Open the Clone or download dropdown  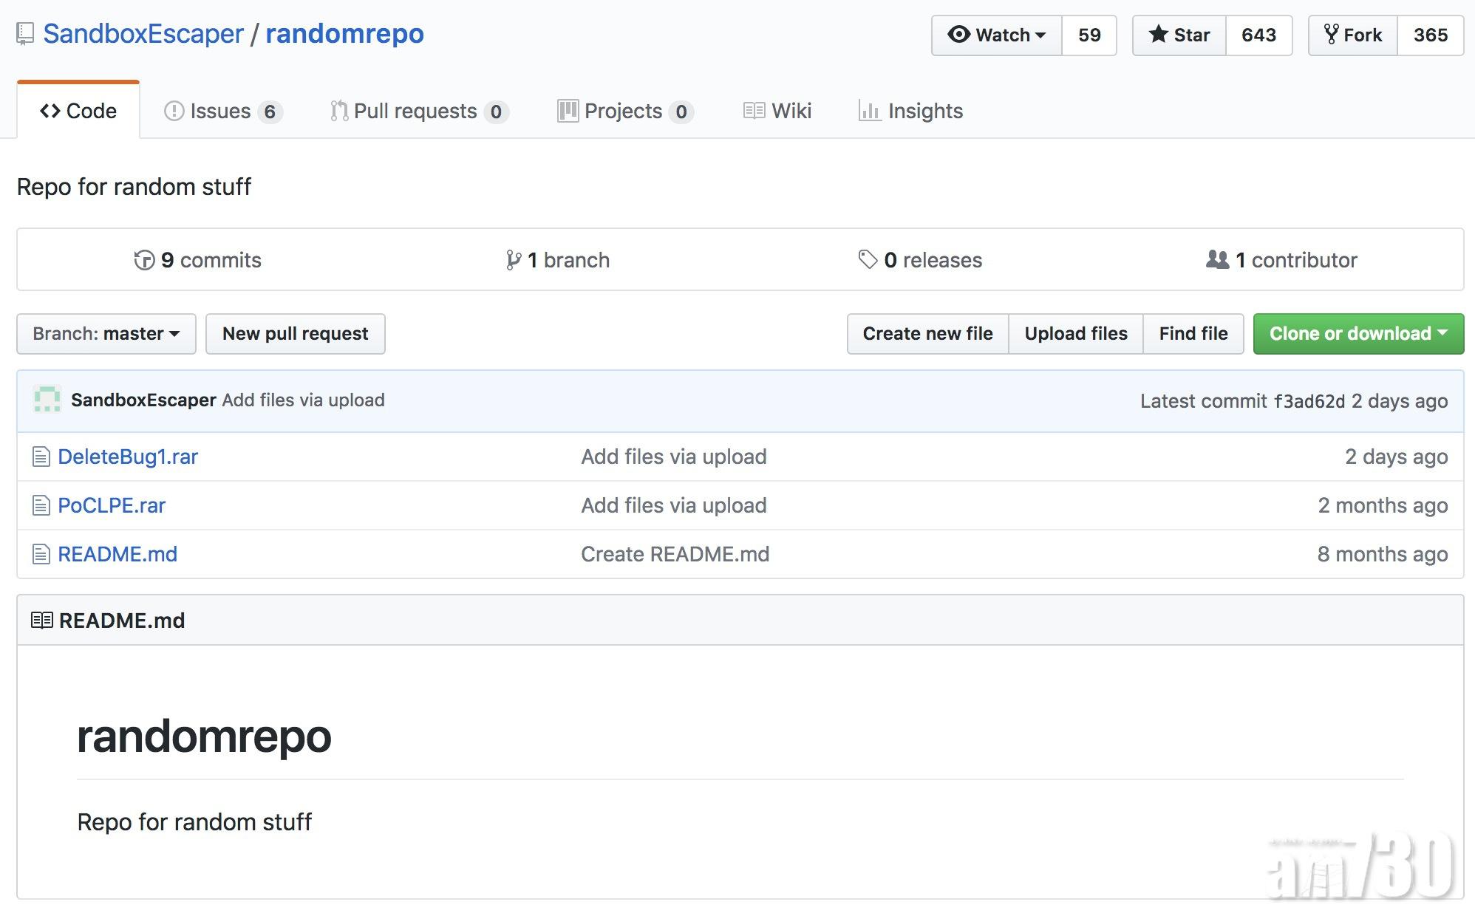coord(1358,334)
